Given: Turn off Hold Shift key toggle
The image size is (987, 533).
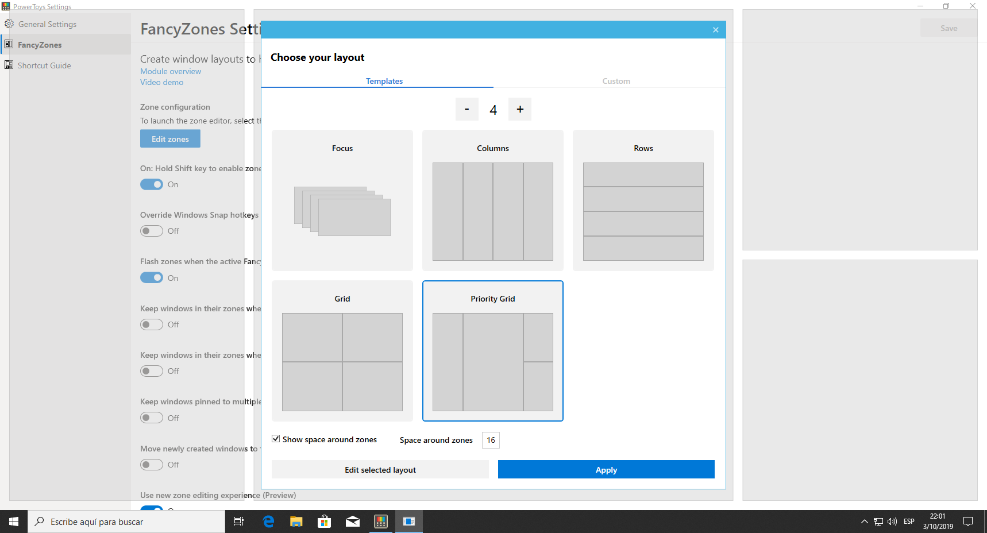Looking at the screenshot, I should (x=152, y=184).
